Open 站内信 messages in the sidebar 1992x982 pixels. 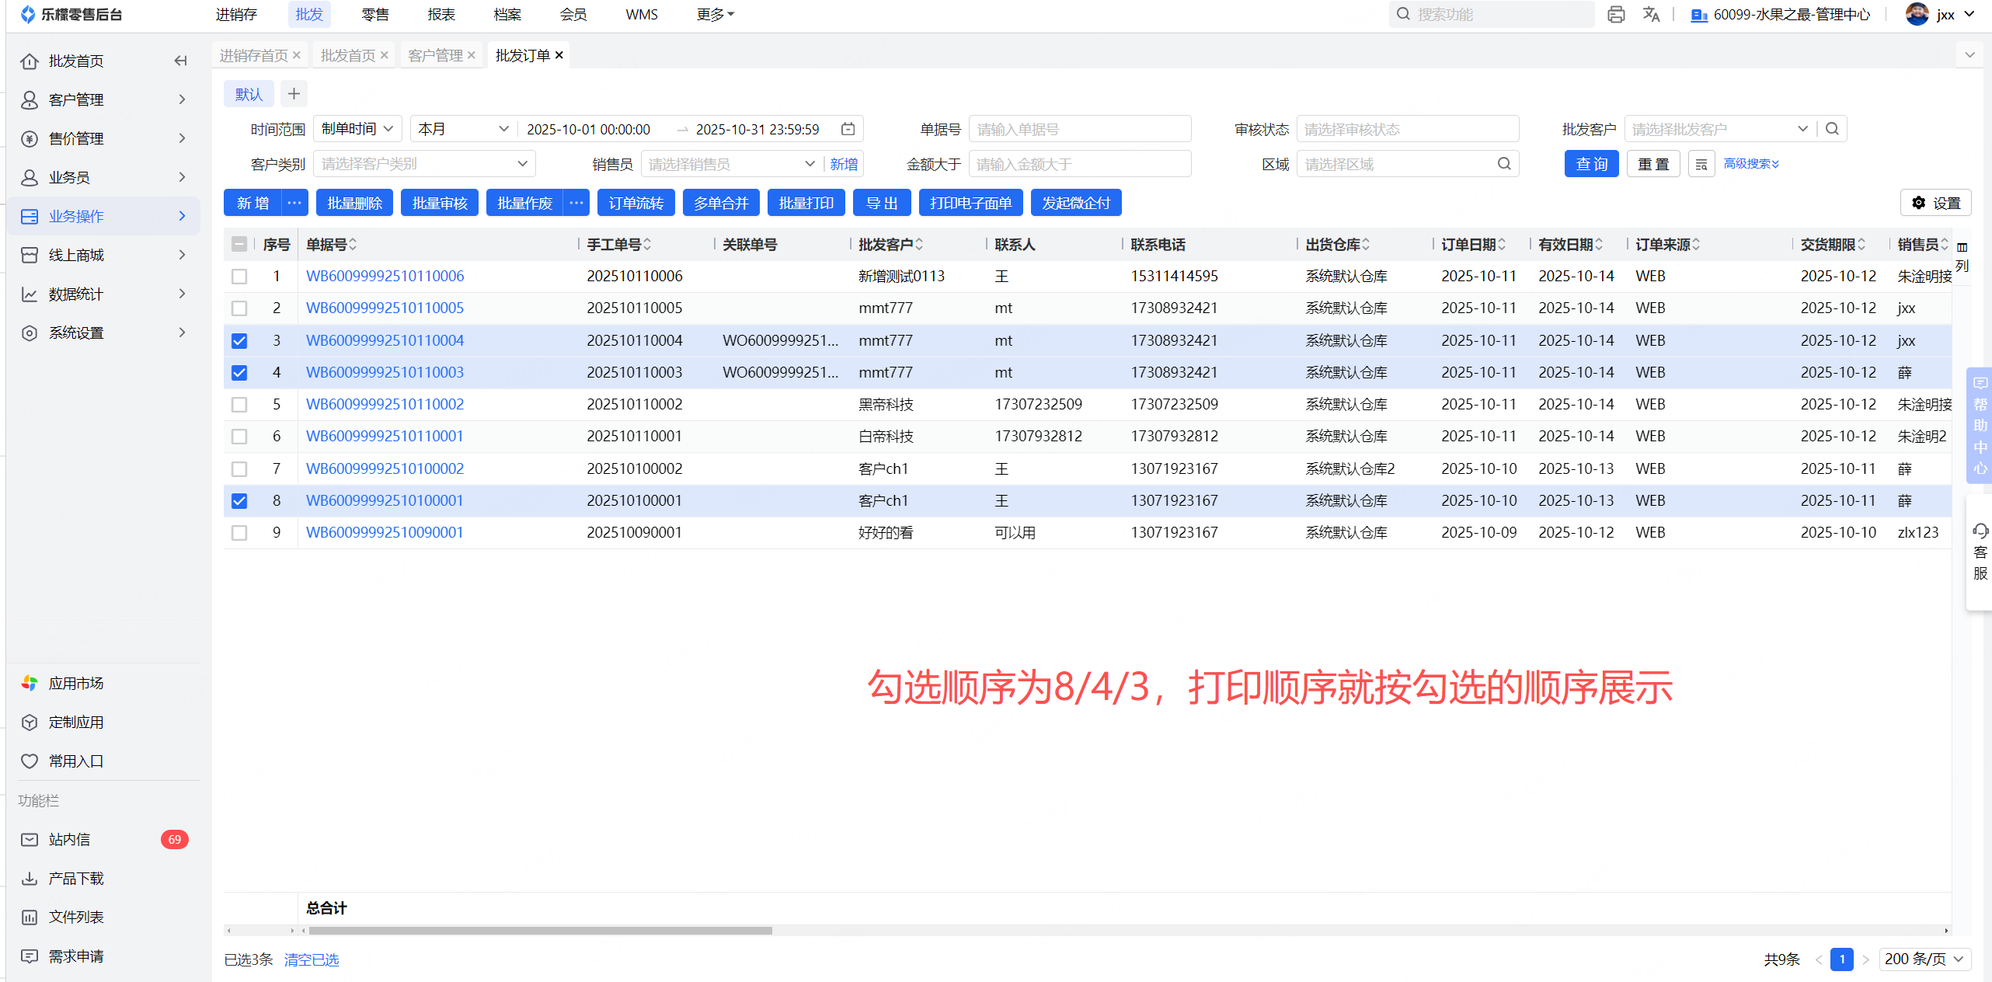coord(69,839)
